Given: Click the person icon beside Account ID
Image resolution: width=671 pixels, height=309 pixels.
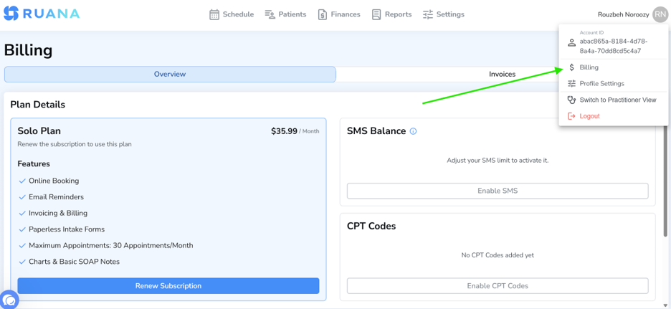Looking at the screenshot, I should pos(571,43).
